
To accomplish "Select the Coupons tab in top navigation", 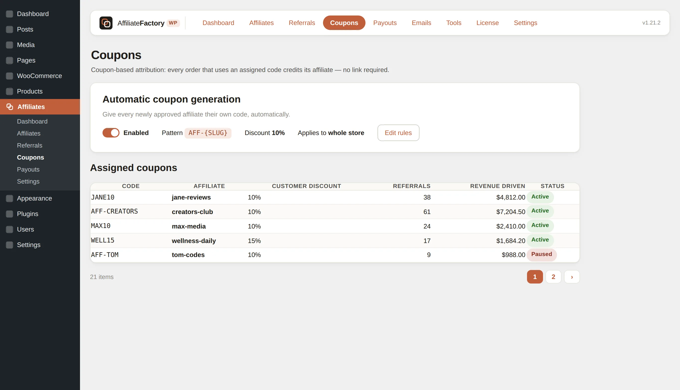I will pyautogui.click(x=344, y=23).
